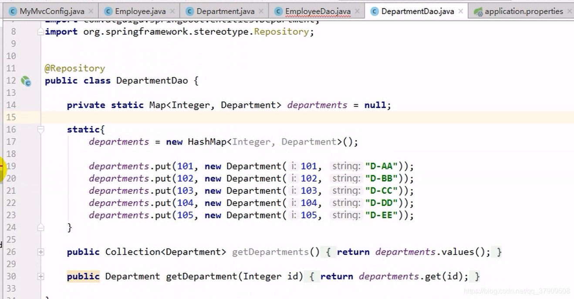Close the application.properties tab
574x299 pixels.
click(570, 11)
